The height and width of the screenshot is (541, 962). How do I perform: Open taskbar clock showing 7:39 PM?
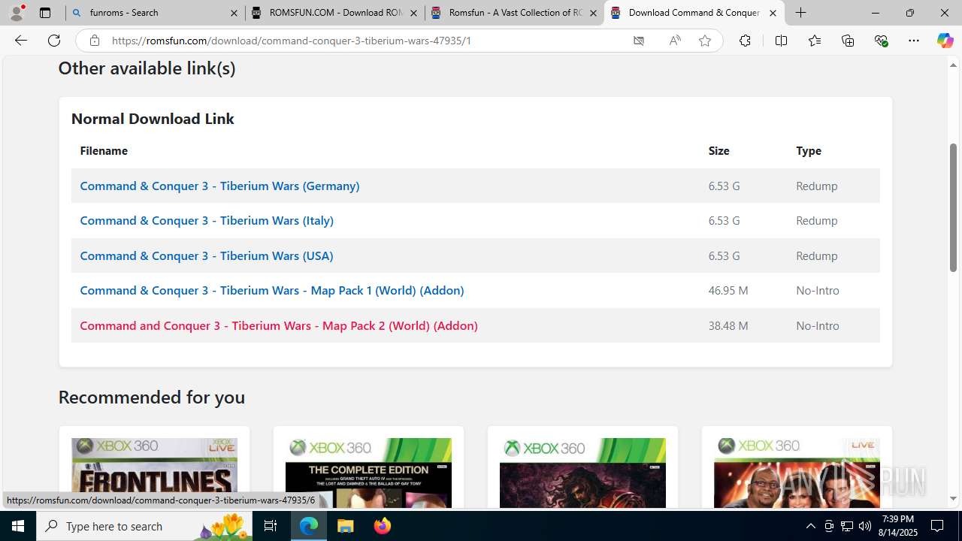[897, 526]
